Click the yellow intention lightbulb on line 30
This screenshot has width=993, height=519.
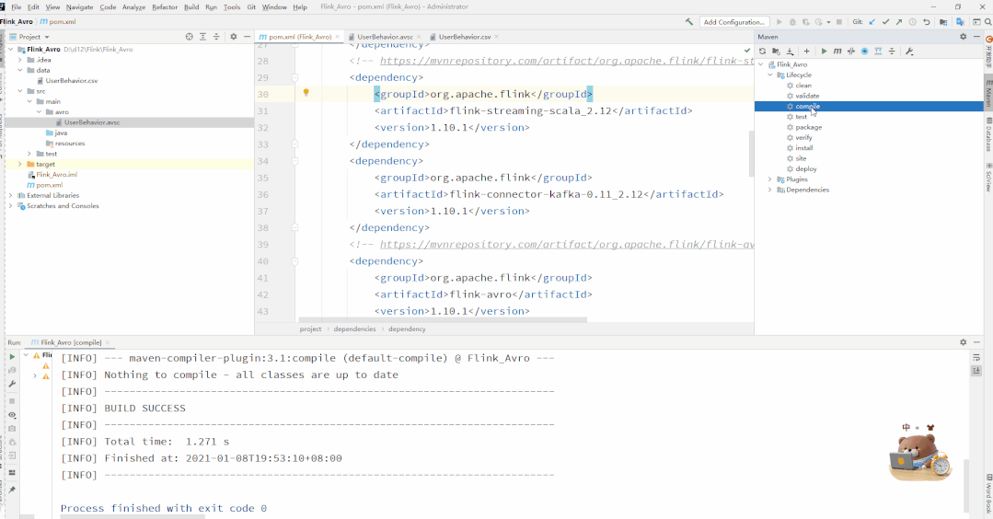(306, 93)
